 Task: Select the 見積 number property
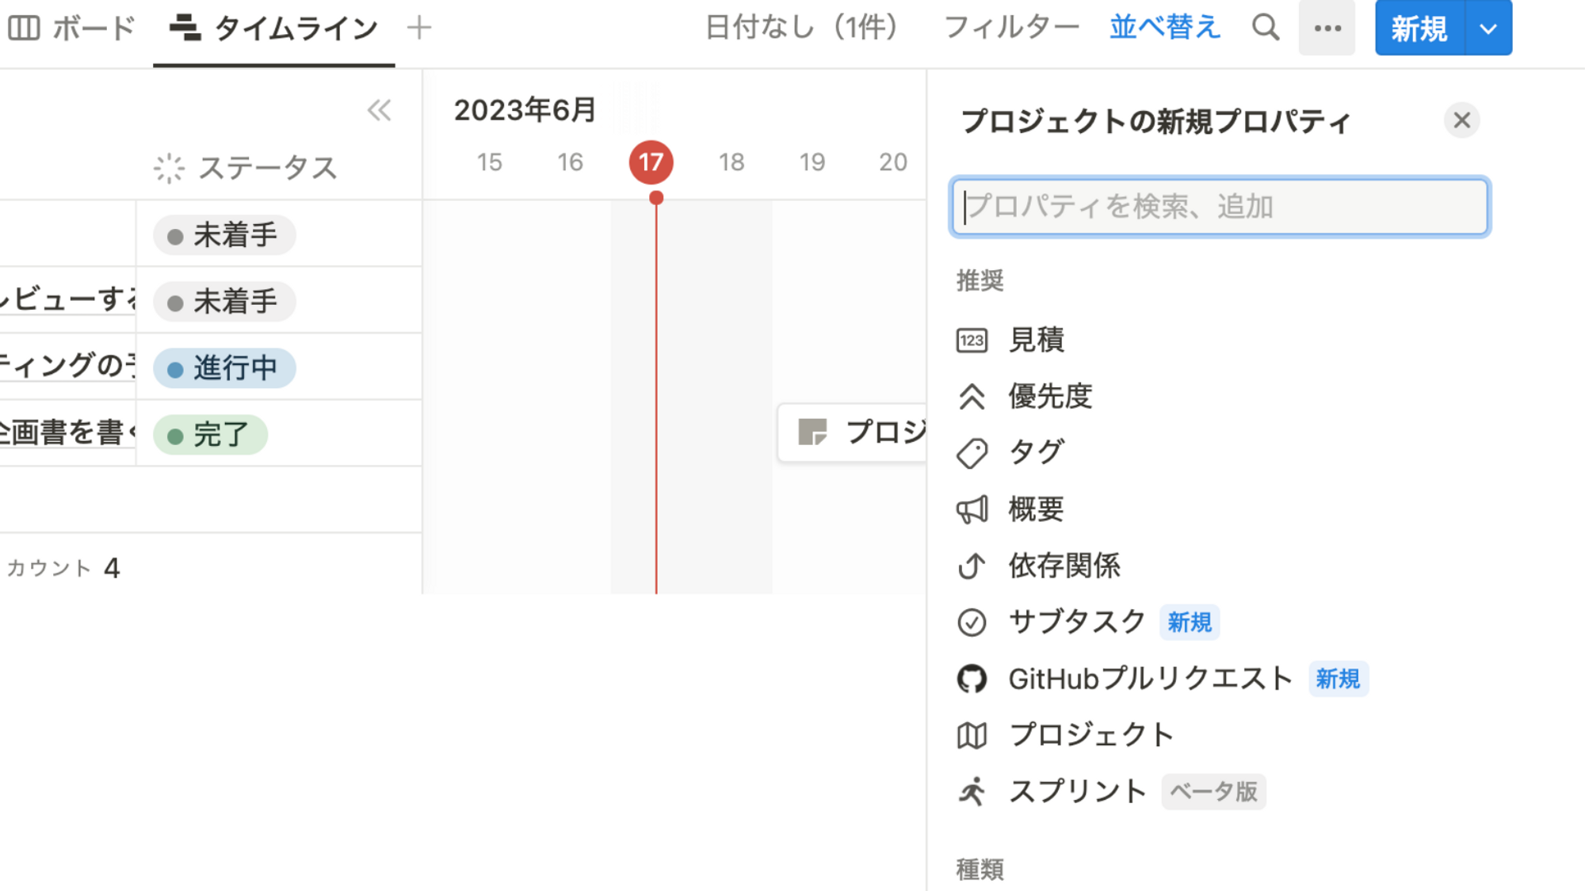[x=1036, y=340]
